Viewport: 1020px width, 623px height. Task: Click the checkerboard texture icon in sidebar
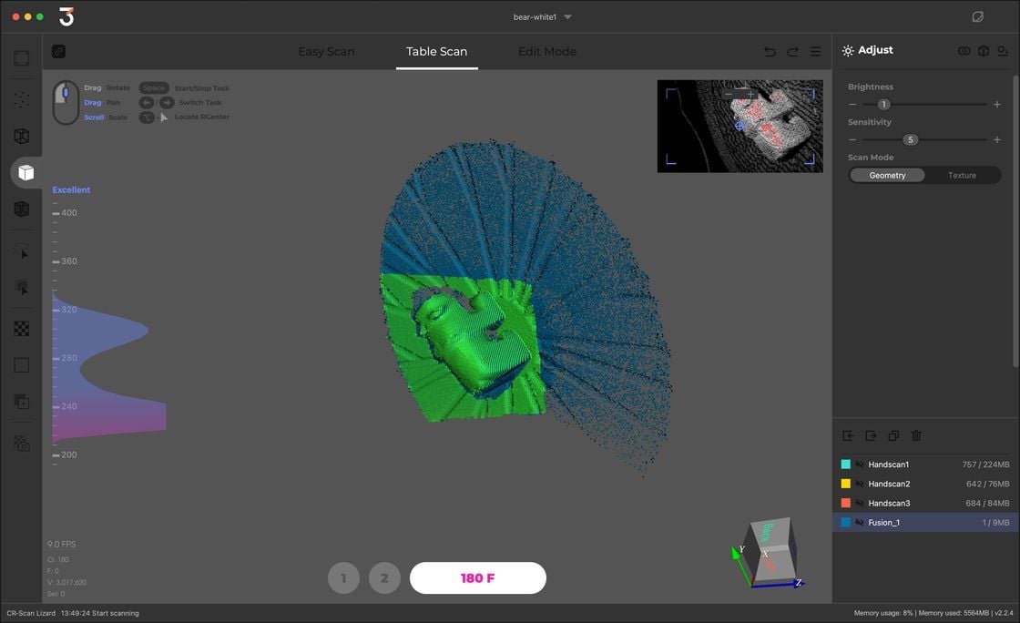click(x=22, y=329)
